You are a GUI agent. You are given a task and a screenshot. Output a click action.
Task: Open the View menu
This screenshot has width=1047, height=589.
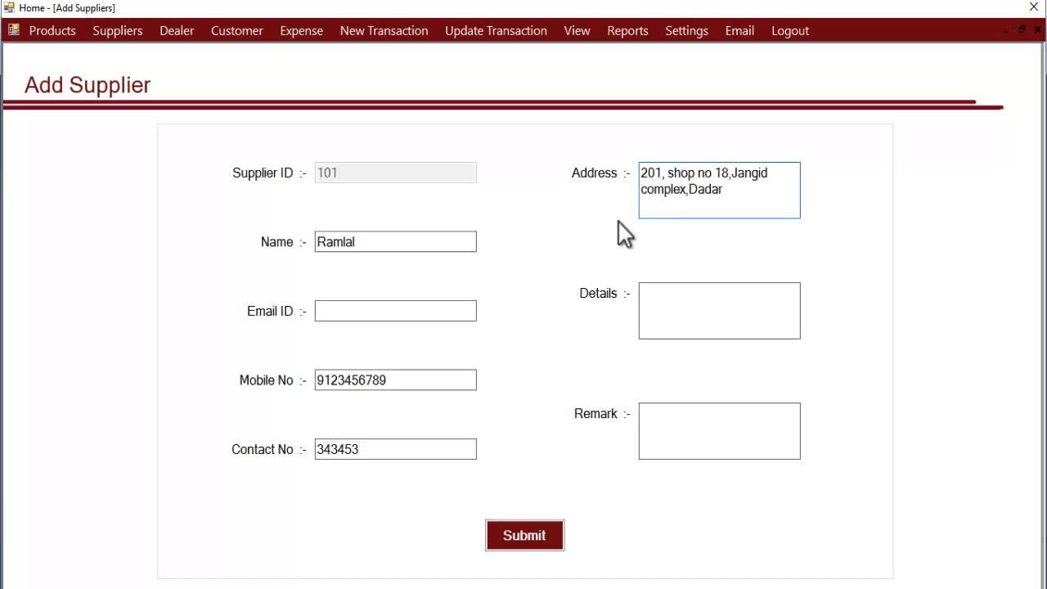[x=577, y=30]
